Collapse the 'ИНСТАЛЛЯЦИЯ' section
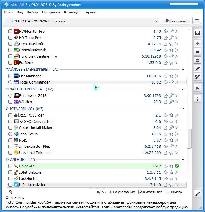205x212 pixels. pos(183,109)
